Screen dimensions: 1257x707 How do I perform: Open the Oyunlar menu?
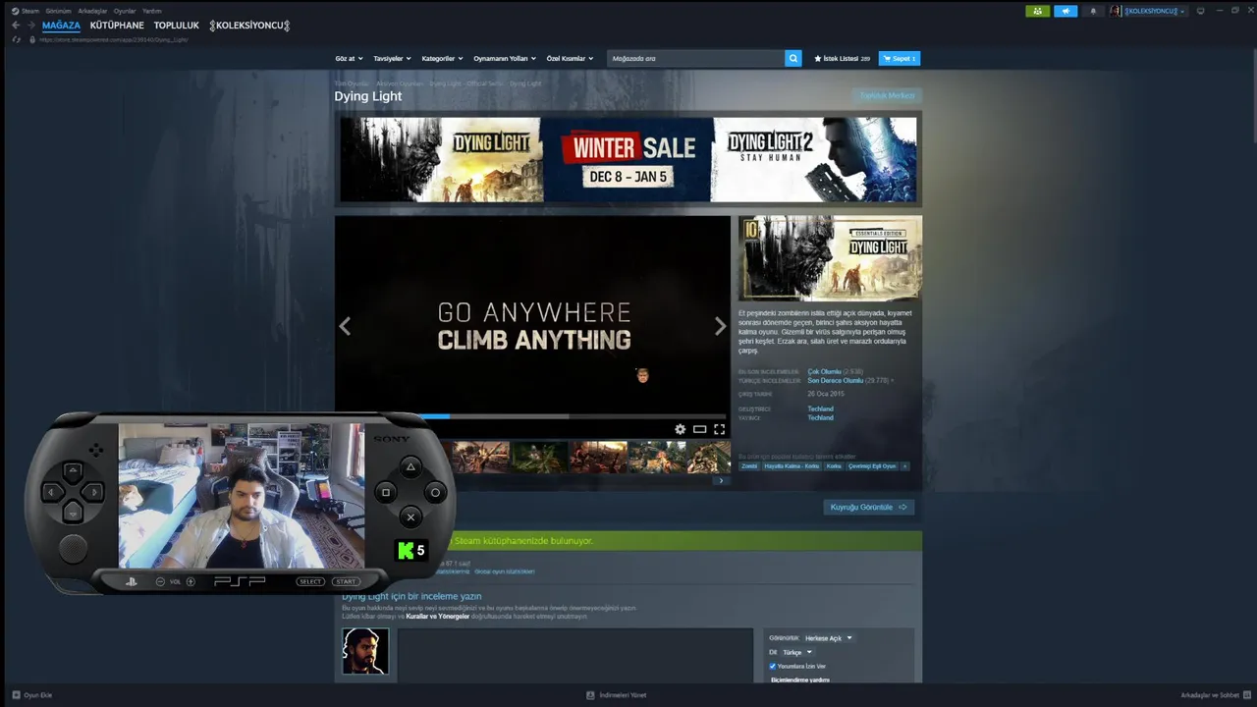[125, 11]
